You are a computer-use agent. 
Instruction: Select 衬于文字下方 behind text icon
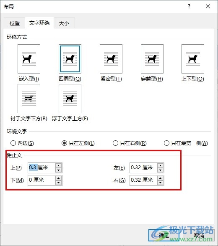(x=29, y=99)
